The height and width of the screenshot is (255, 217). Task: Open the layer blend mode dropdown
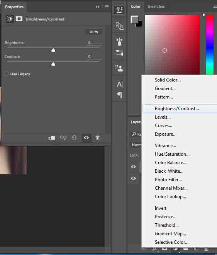pyautogui.click(x=136, y=145)
